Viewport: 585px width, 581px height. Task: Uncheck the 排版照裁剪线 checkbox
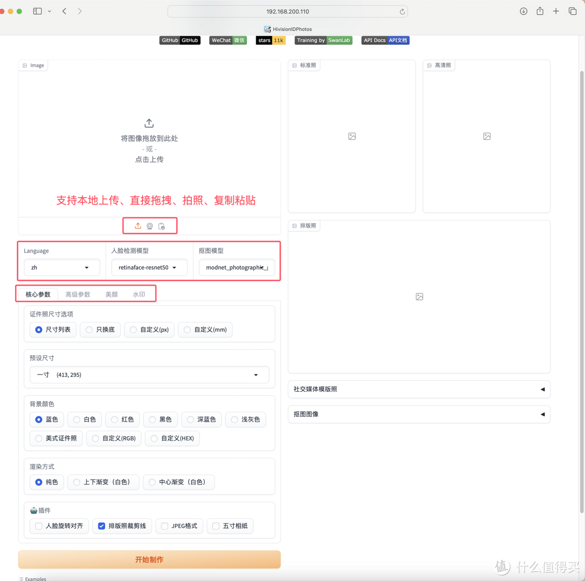point(102,526)
